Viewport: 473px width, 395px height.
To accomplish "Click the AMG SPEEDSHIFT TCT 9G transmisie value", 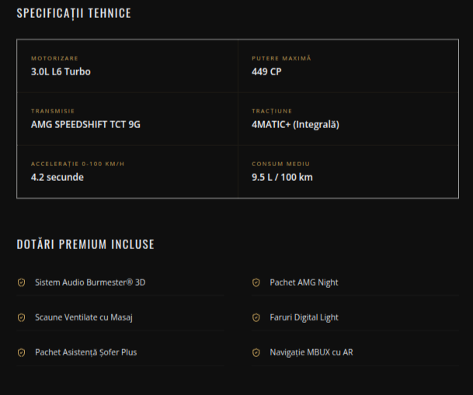I will [85, 124].
